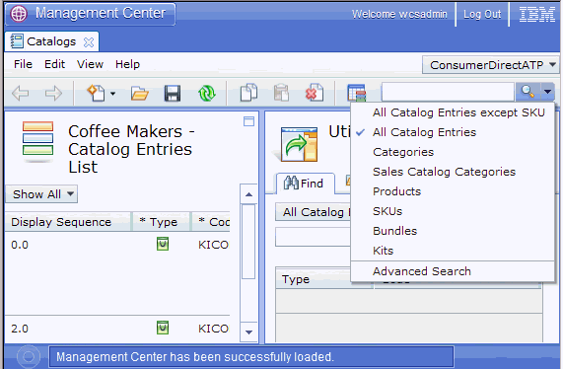Click the Management Center globe icon
563x369 pixels.
point(19,14)
